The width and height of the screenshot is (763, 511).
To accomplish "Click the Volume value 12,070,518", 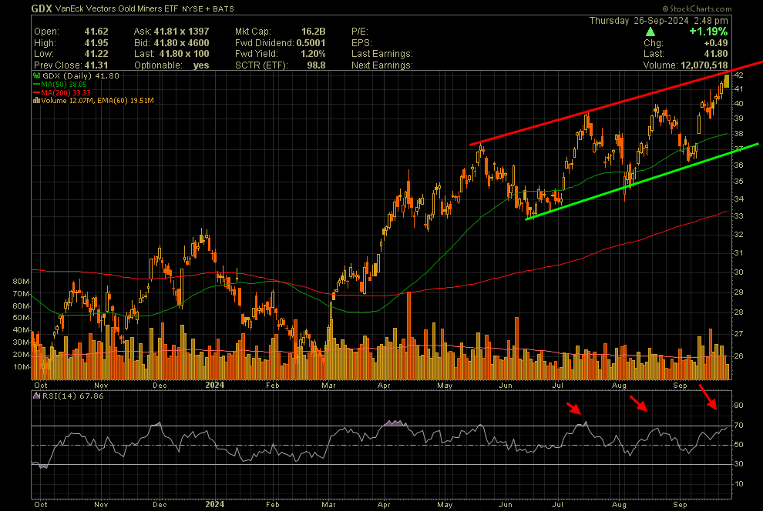I will pos(704,65).
